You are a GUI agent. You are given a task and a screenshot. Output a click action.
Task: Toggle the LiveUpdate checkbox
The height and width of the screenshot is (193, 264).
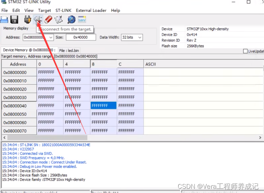tap(245, 51)
